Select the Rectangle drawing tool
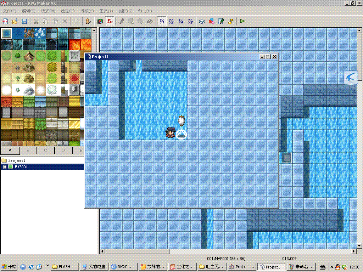Screen dimensions: 363x272 pos(131,21)
